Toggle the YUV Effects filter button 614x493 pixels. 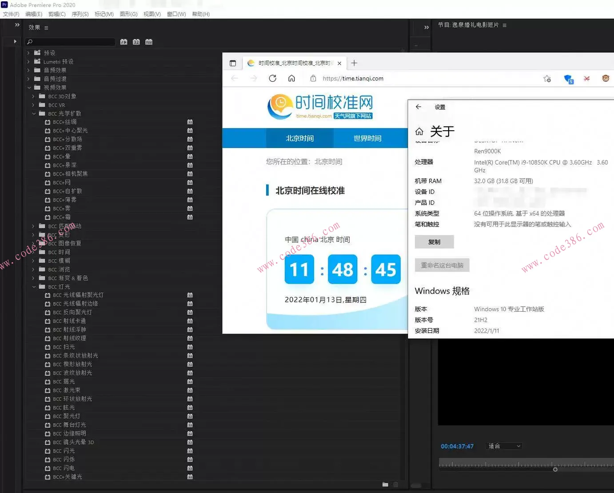[x=149, y=42]
